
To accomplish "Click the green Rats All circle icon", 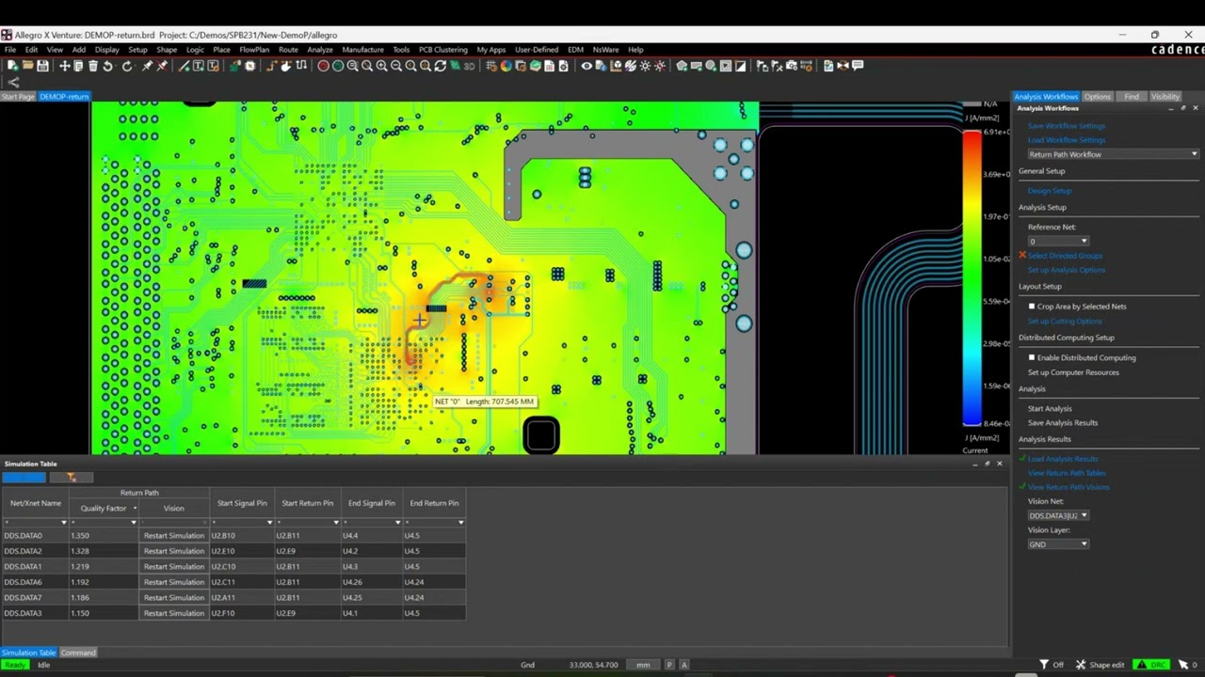I will click(338, 66).
